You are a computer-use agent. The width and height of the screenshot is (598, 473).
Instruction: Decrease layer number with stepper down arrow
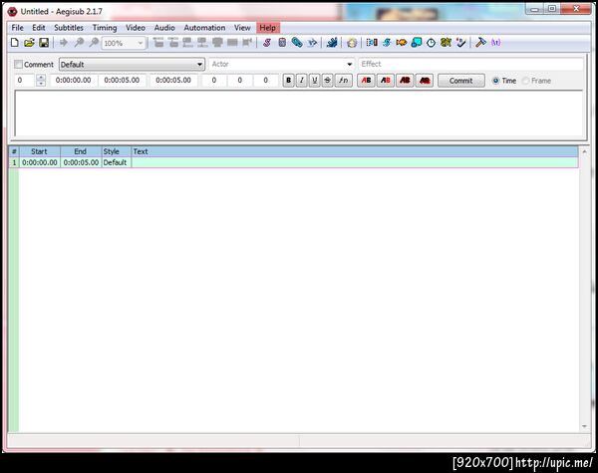41,84
